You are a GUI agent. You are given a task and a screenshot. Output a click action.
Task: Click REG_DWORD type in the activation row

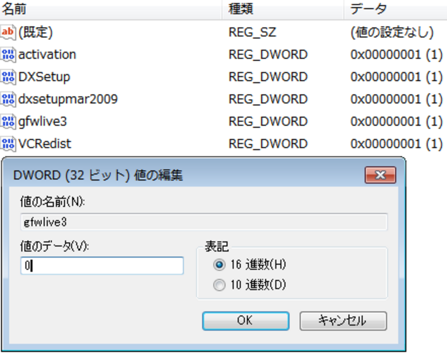pos(268,55)
